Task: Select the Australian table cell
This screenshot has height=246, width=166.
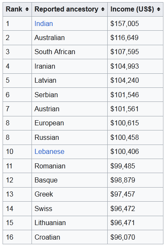Action: click(69, 38)
